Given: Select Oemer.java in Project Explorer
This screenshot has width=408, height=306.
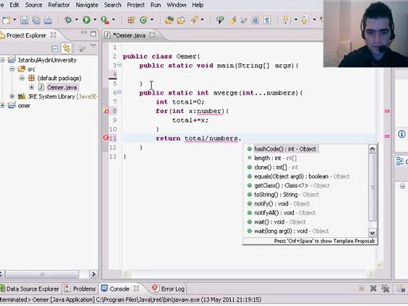Looking at the screenshot, I should point(62,88).
